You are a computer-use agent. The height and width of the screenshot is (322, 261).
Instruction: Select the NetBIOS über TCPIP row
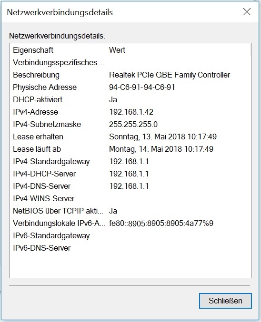click(130, 211)
